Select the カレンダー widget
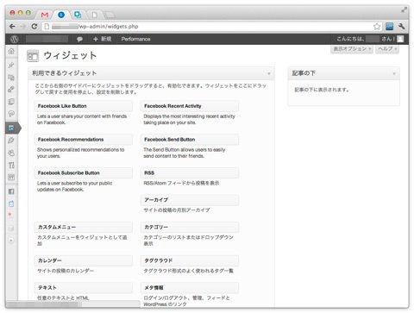 (x=83, y=260)
